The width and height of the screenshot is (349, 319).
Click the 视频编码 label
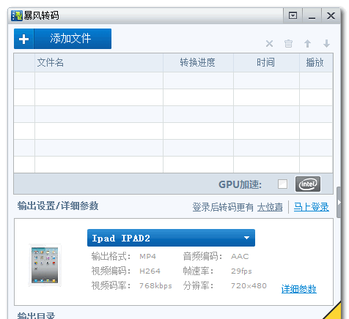[111, 271]
